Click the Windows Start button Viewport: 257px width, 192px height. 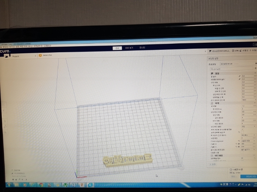click(9, 185)
